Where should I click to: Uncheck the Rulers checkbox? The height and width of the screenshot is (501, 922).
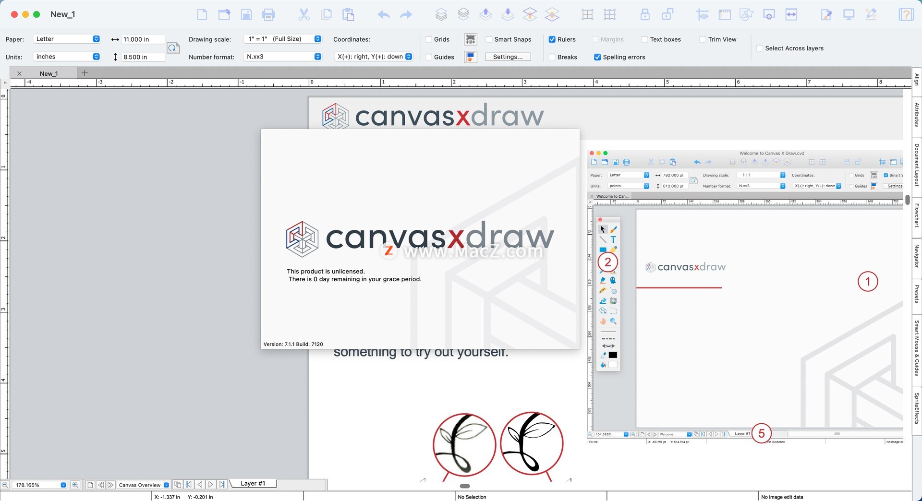552,39
